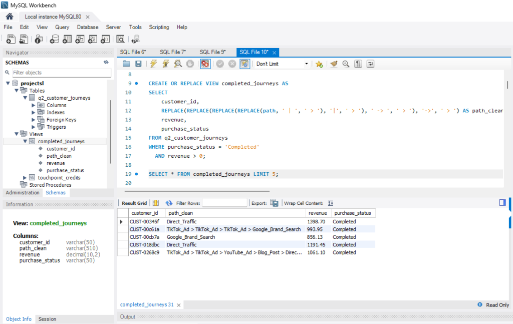Expand the Indexes node
The image size is (513, 324).
click(x=33, y=113)
